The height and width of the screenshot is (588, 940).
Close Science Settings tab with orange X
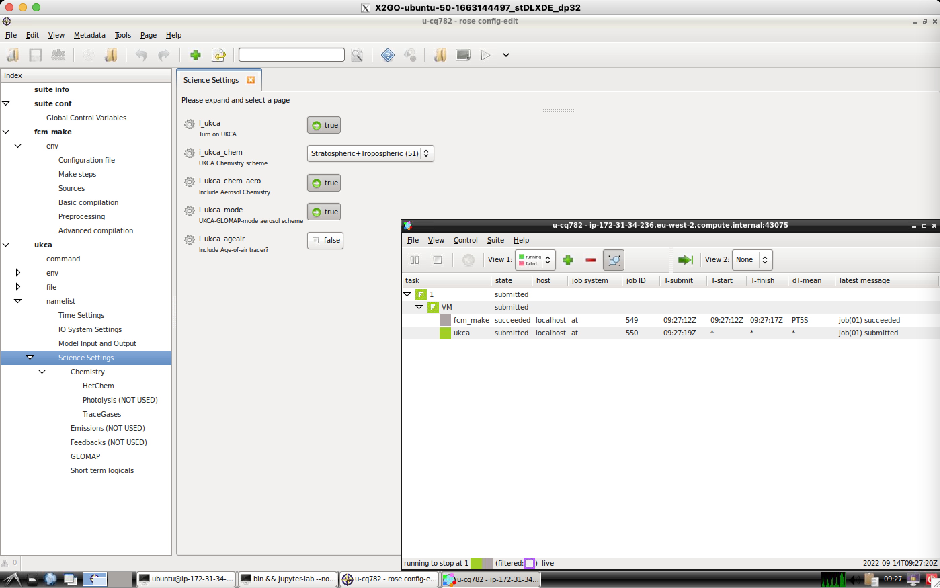251,80
